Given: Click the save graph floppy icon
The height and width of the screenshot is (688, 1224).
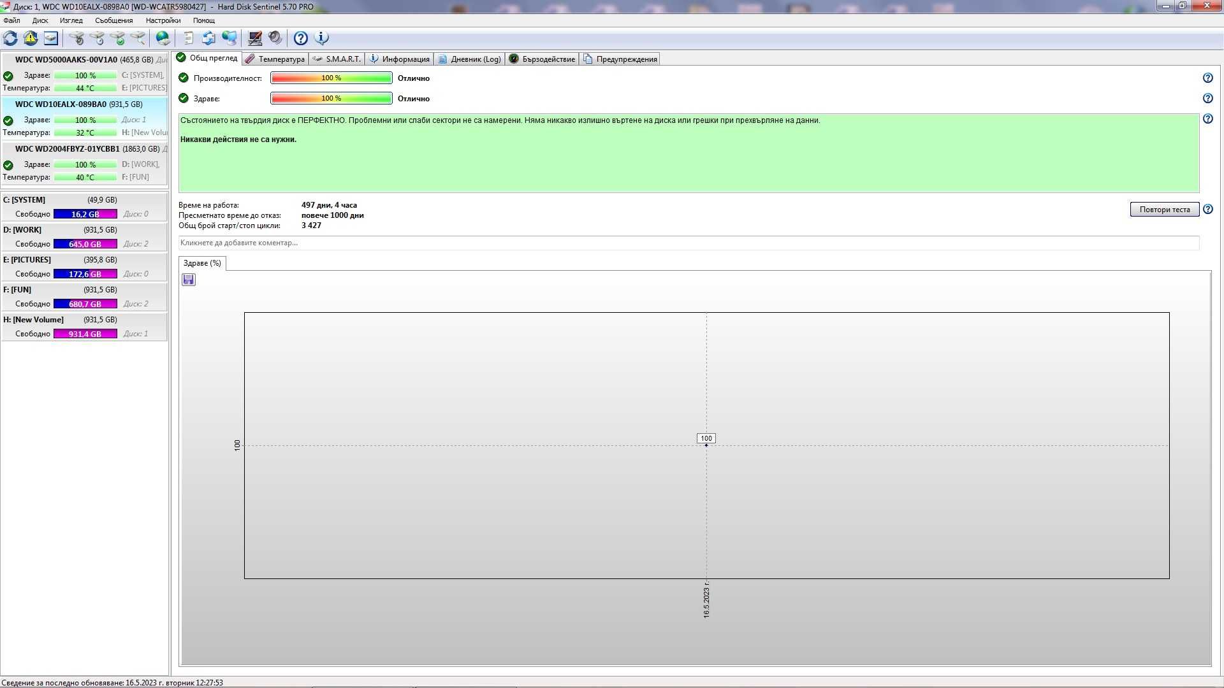Looking at the screenshot, I should pyautogui.click(x=189, y=280).
